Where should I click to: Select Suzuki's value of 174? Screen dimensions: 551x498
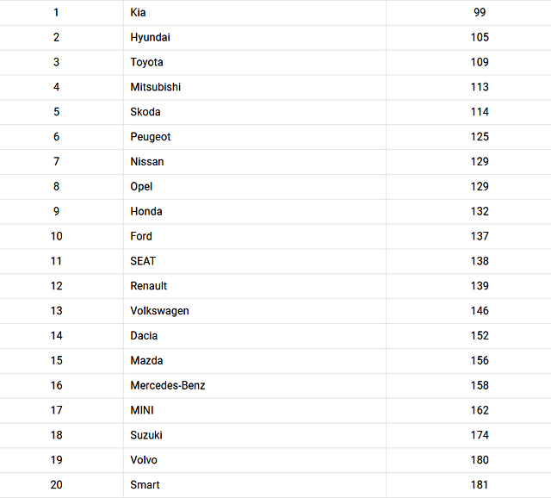[480, 436]
